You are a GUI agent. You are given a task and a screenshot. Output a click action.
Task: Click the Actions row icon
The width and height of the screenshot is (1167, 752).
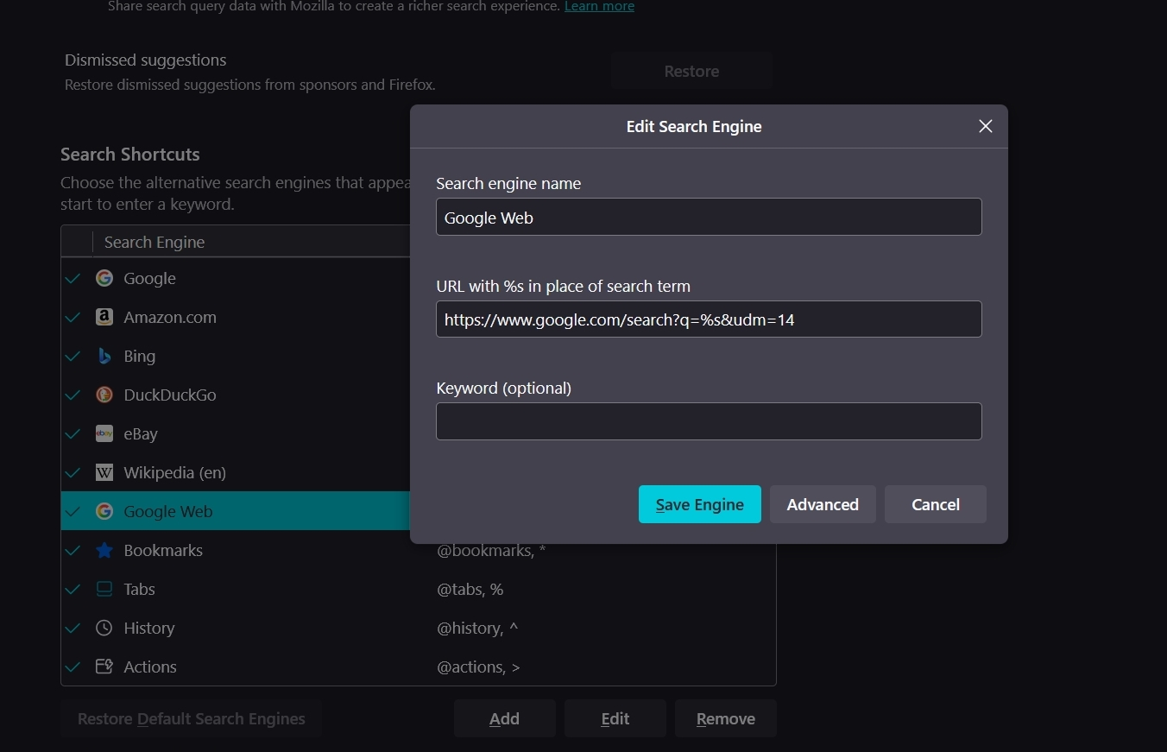coord(104,667)
